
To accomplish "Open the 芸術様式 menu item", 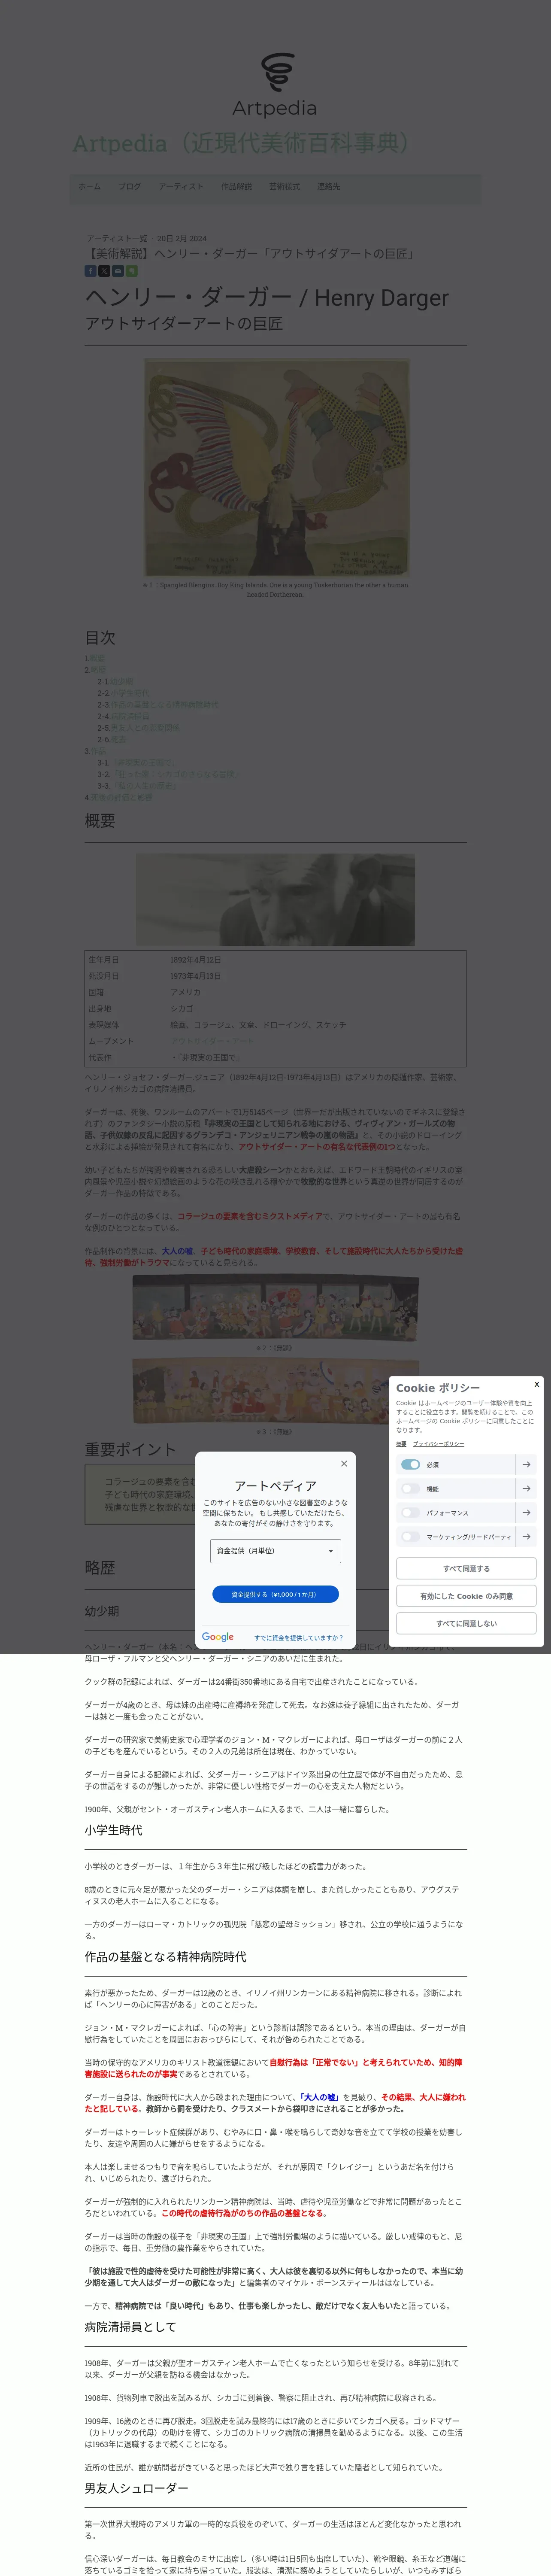I will [284, 186].
